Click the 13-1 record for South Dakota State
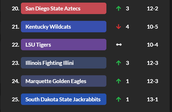The image size is (172, 112). (x=153, y=99)
